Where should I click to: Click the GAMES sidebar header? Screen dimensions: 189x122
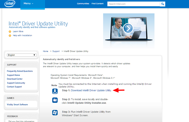[x=11, y=98]
